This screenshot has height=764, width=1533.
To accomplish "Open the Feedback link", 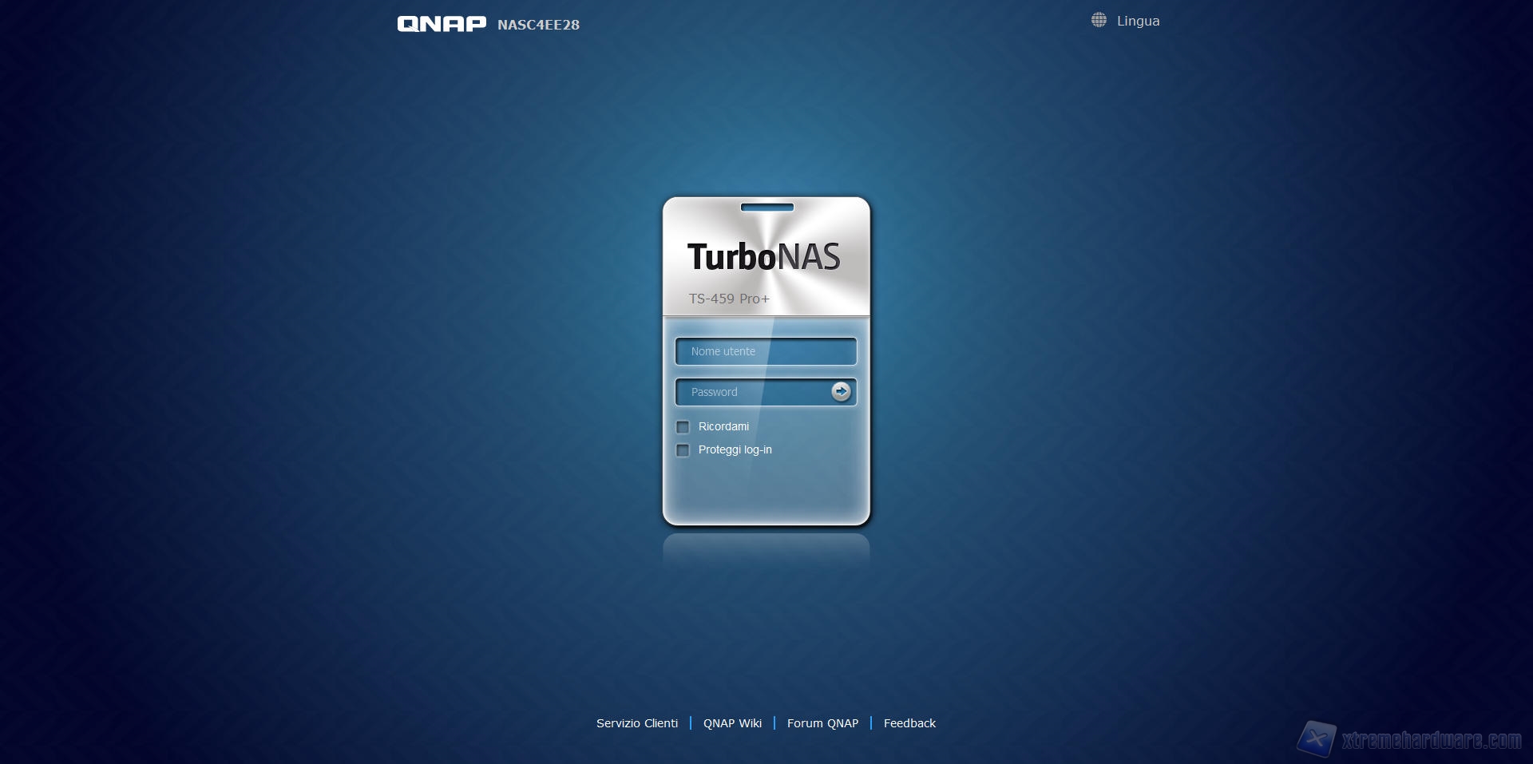I will point(909,723).
